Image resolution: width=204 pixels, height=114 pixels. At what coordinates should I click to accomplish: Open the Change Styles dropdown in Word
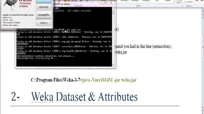(x=179, y=2)
